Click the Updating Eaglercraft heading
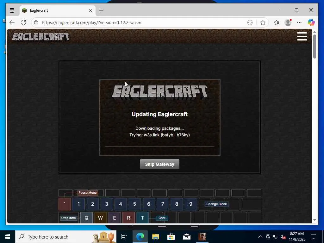The width and height of the screenshot is (324, 243). (159, 114)
